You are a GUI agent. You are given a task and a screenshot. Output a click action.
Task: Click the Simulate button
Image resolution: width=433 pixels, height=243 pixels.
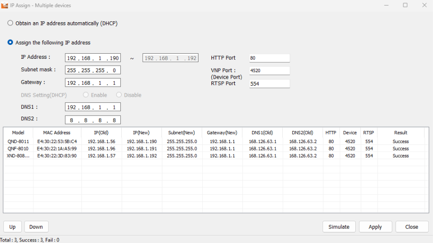pos(339,227)
